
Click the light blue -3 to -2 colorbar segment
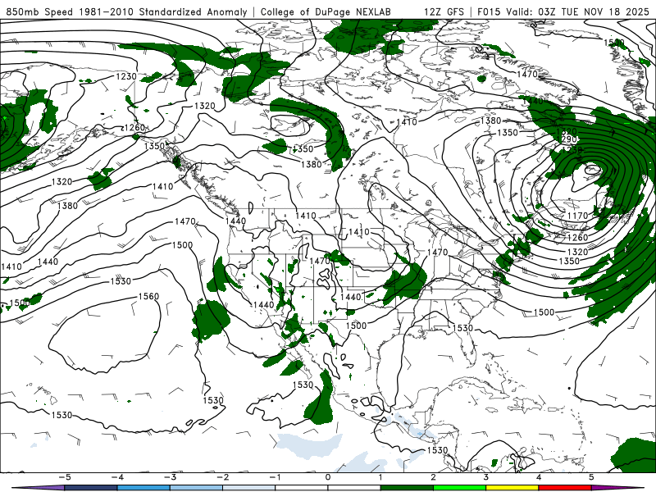[x=196, y=488]
